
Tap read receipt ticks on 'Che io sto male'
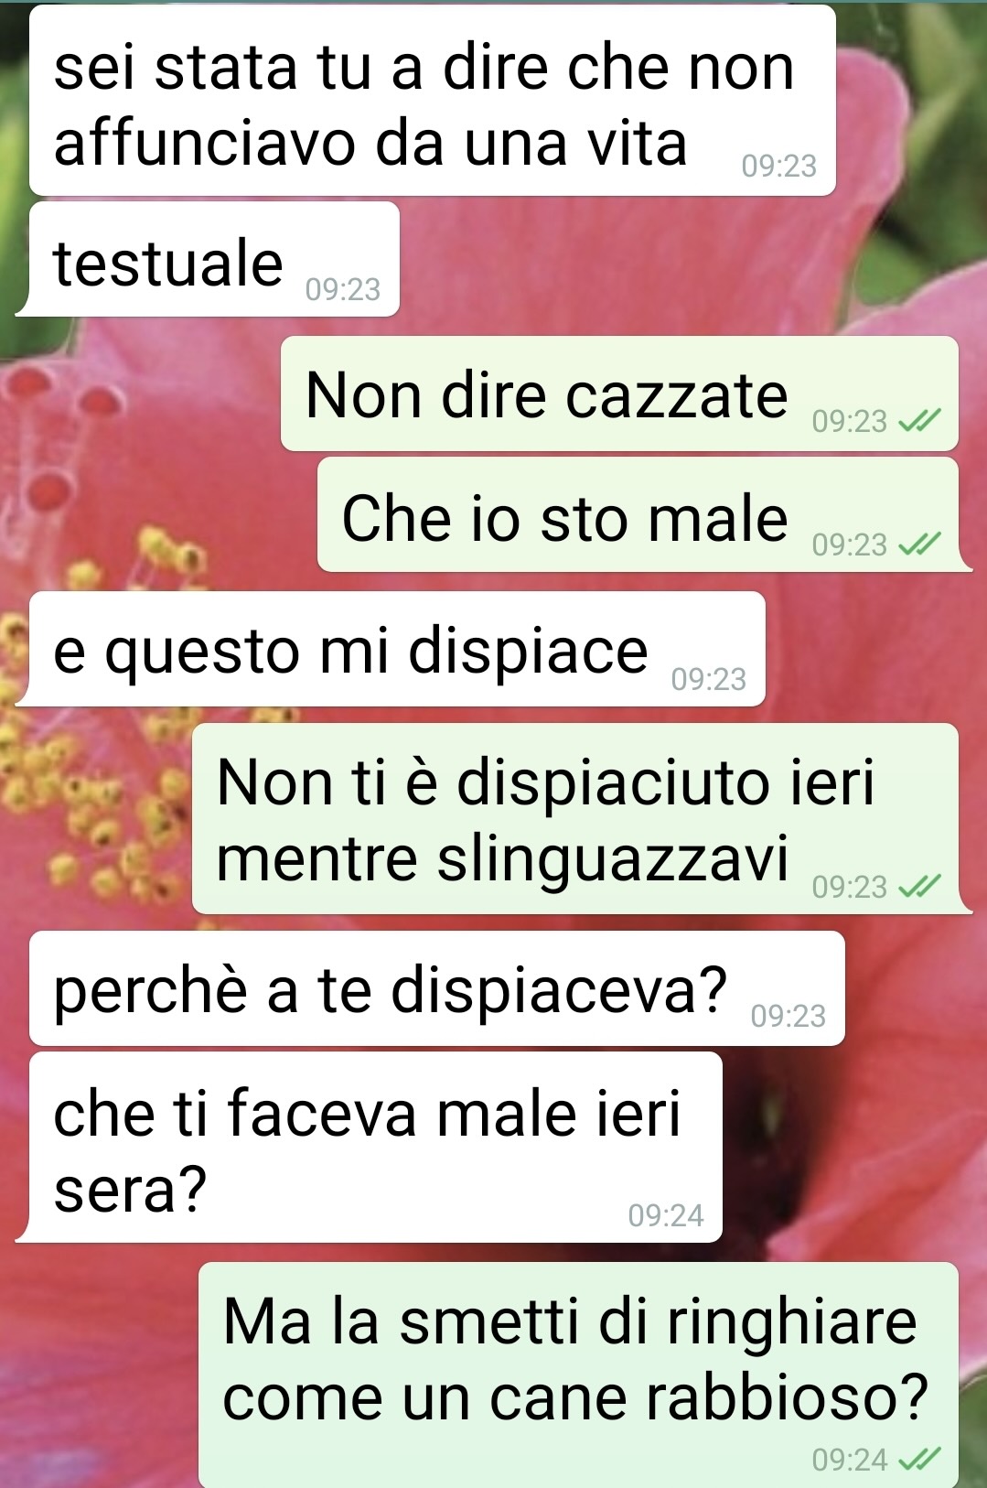click(x=918, y=545)
